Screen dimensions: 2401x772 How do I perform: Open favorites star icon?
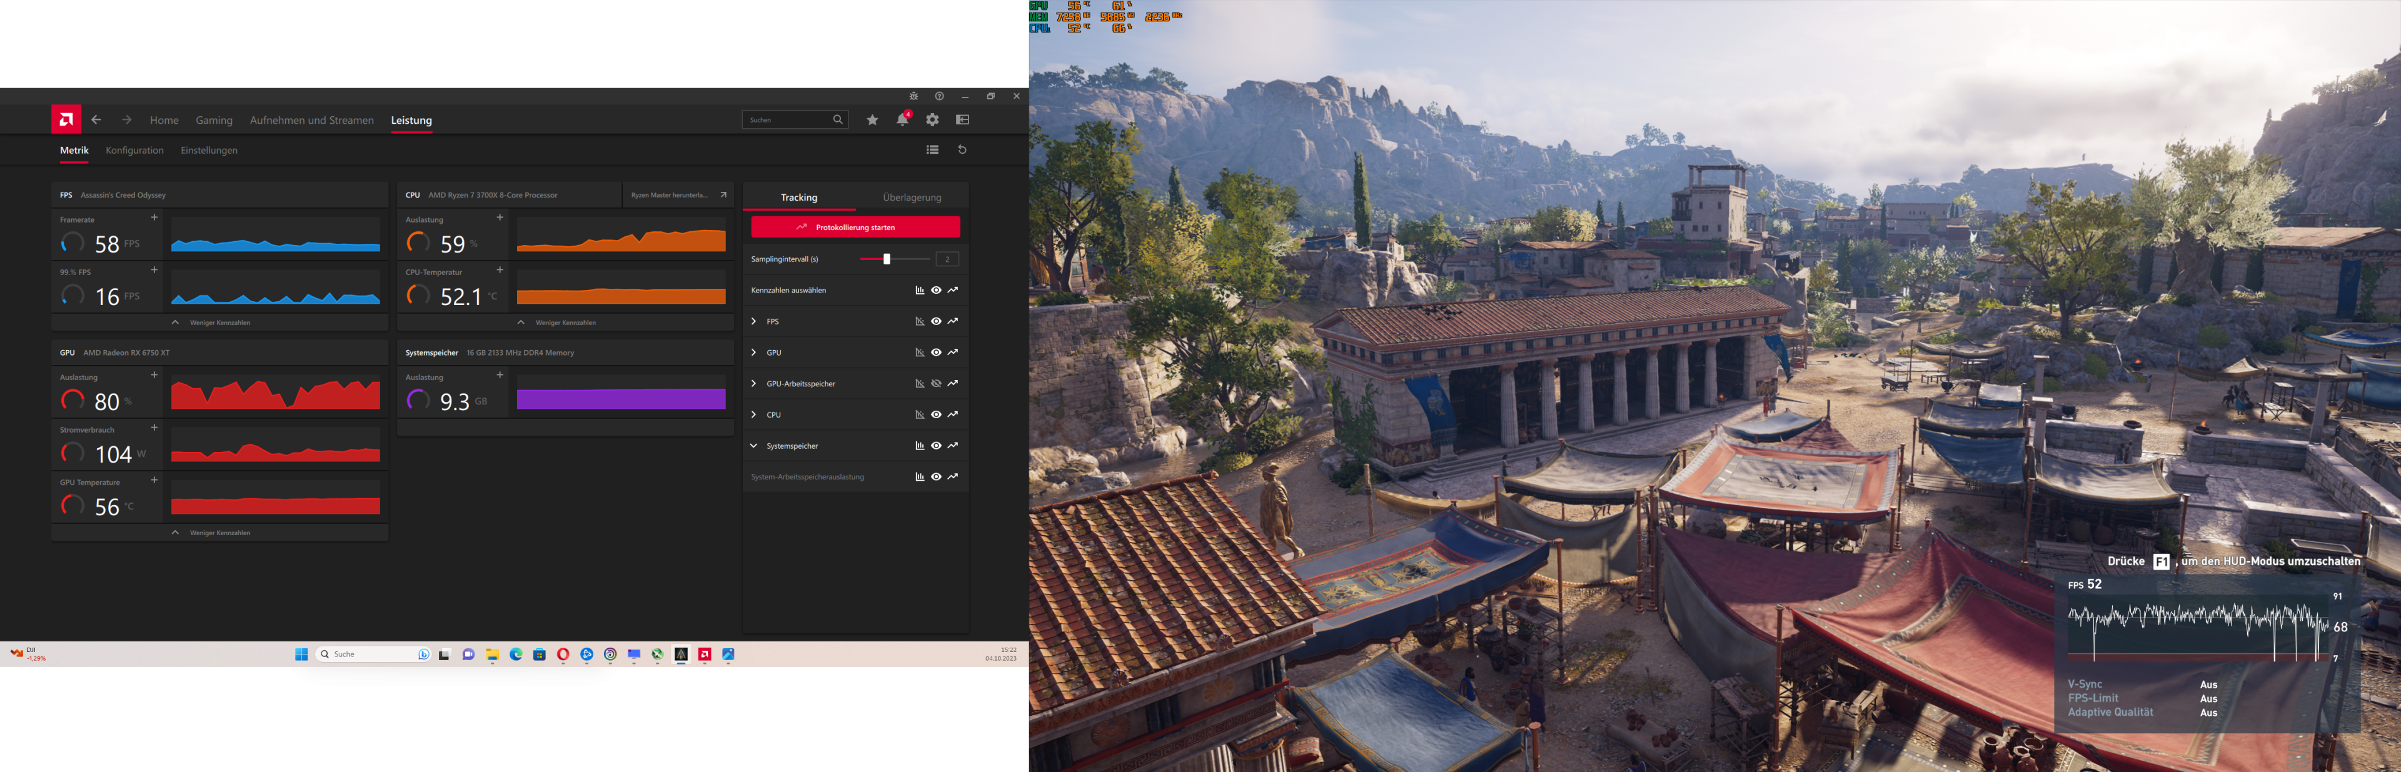point(872,119)
